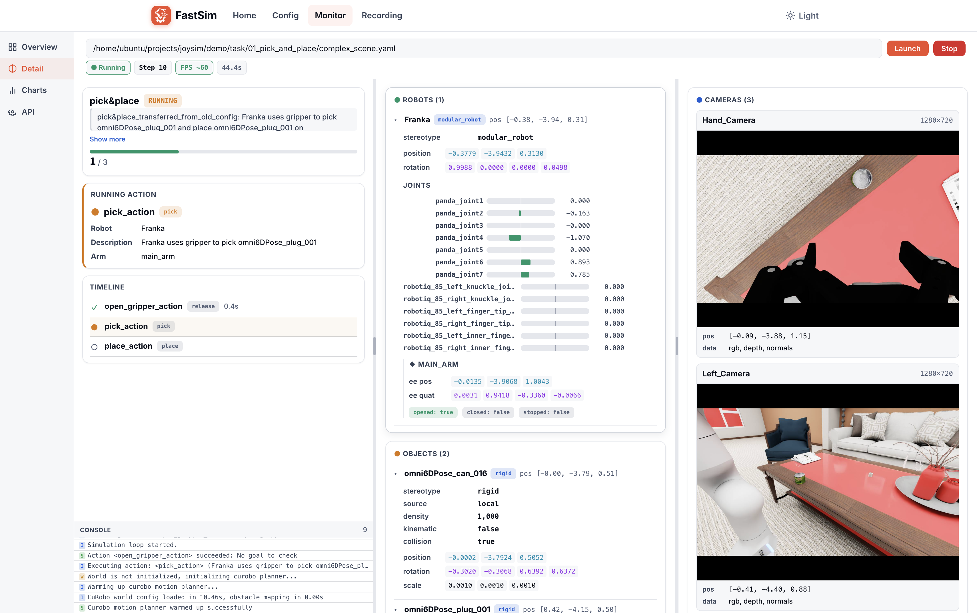Image resolution: width=977 pixels, height=613 pixels.
Task: Click the divider handle between middle and camera panels
Action: point(677,346)
